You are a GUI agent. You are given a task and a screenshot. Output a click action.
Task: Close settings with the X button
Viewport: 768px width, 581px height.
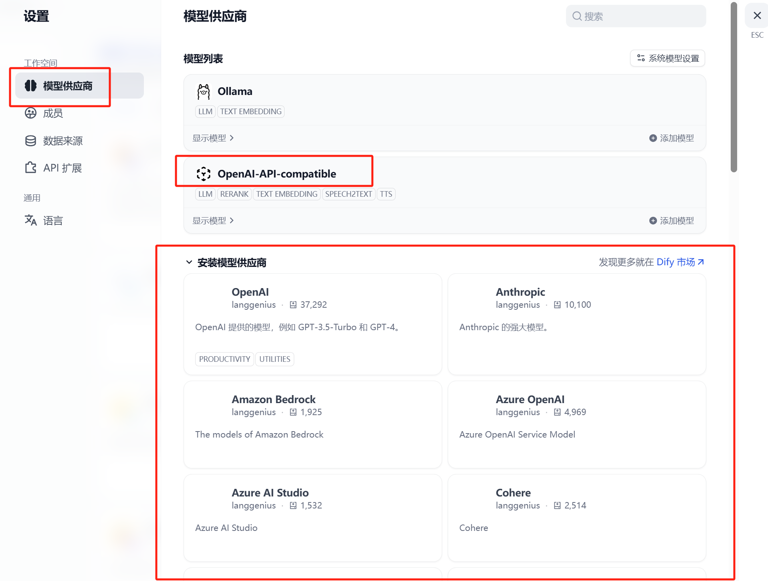pyautogui.click(x=757, y=16)
